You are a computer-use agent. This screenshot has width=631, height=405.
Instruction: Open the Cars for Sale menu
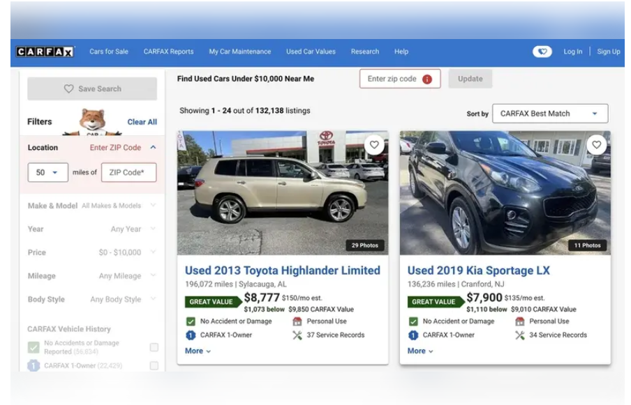coord(109,52)
